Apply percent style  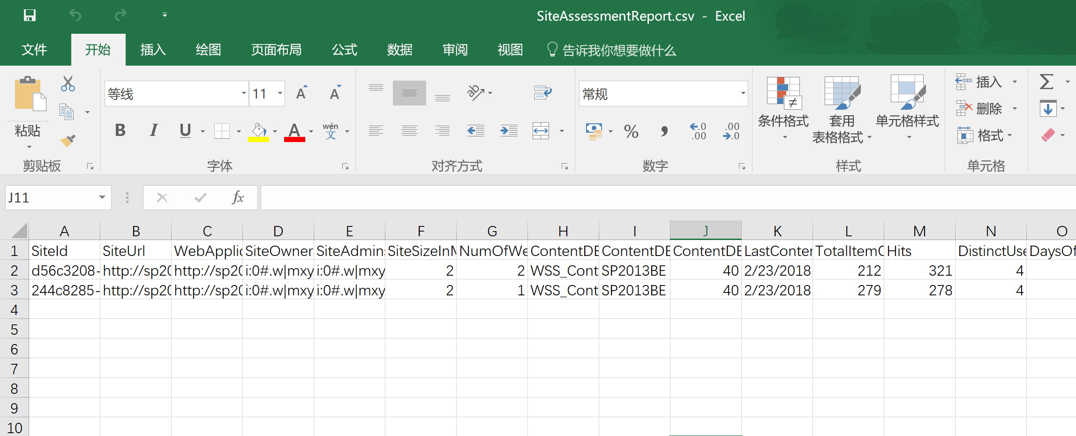631,131
